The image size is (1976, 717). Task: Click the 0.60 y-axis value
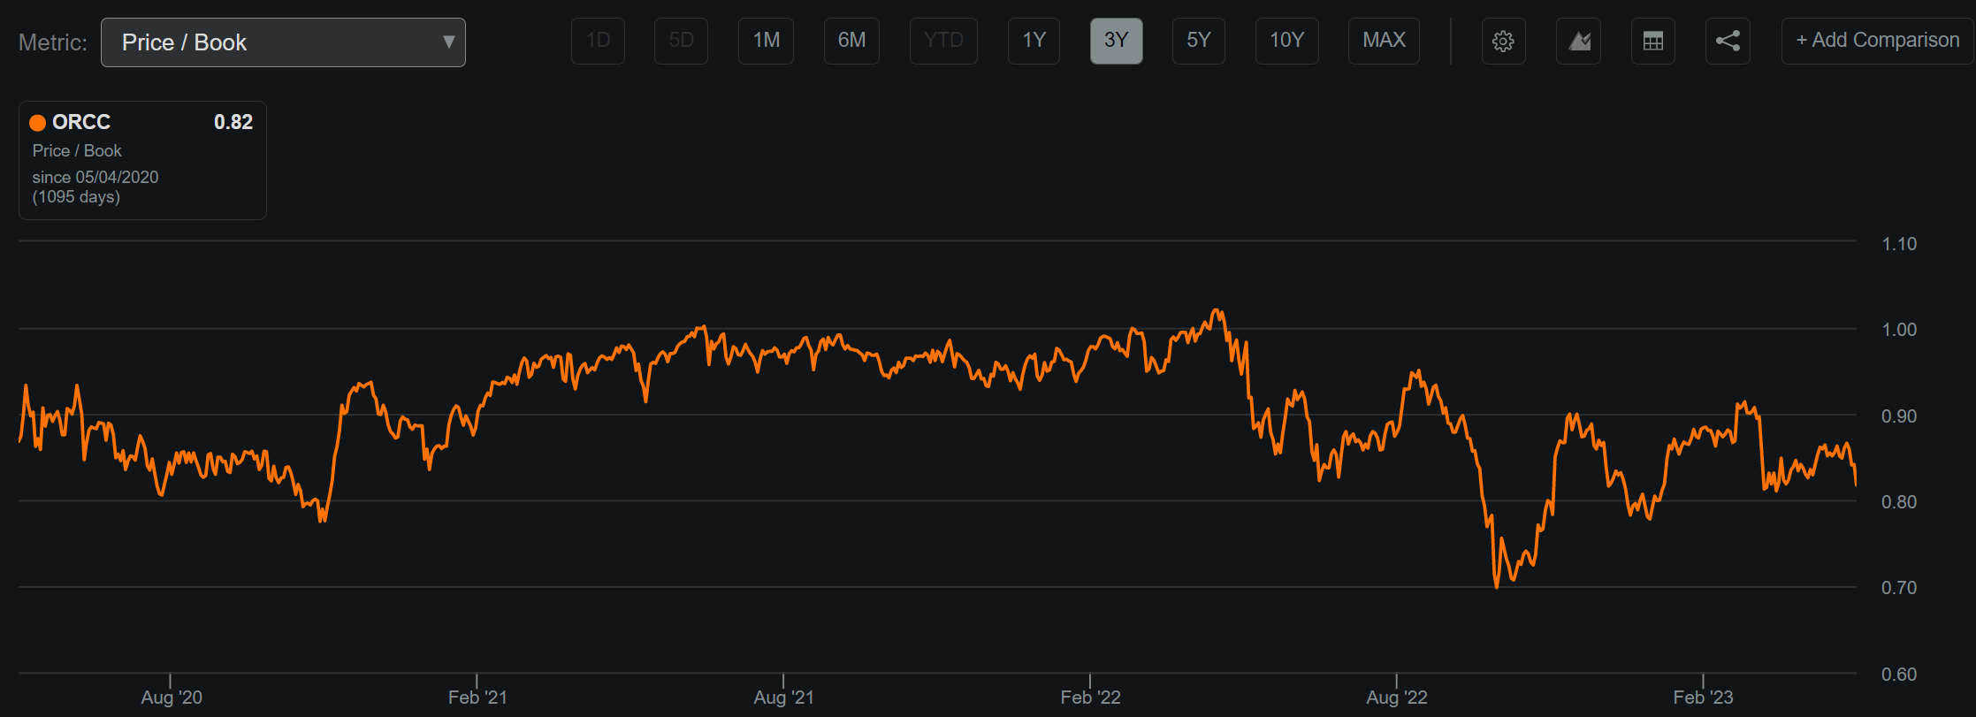(1899, 675)
